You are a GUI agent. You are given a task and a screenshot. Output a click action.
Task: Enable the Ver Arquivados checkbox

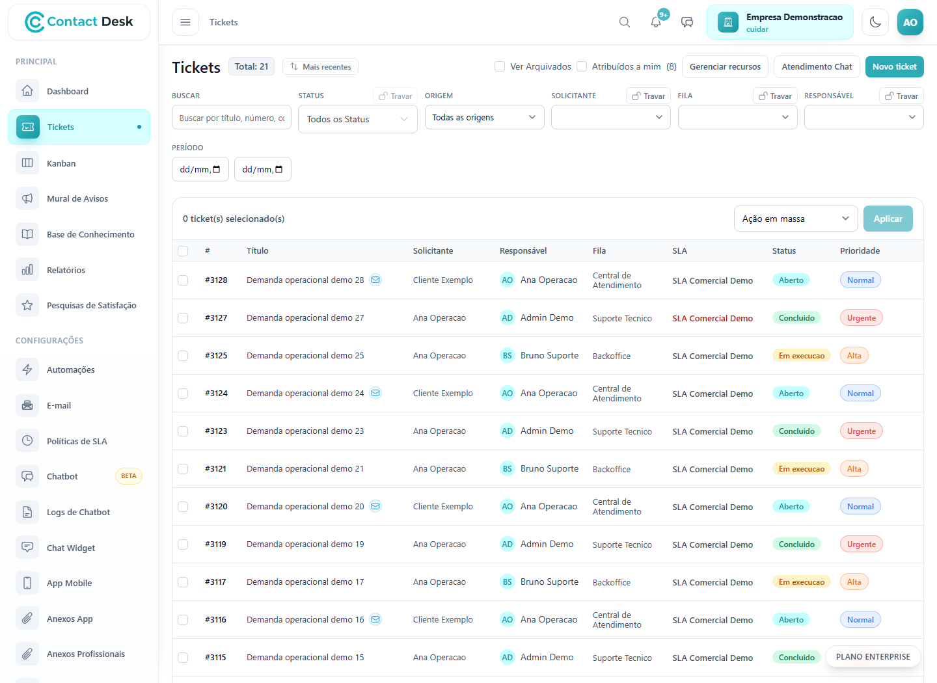[x=500, y=66]
